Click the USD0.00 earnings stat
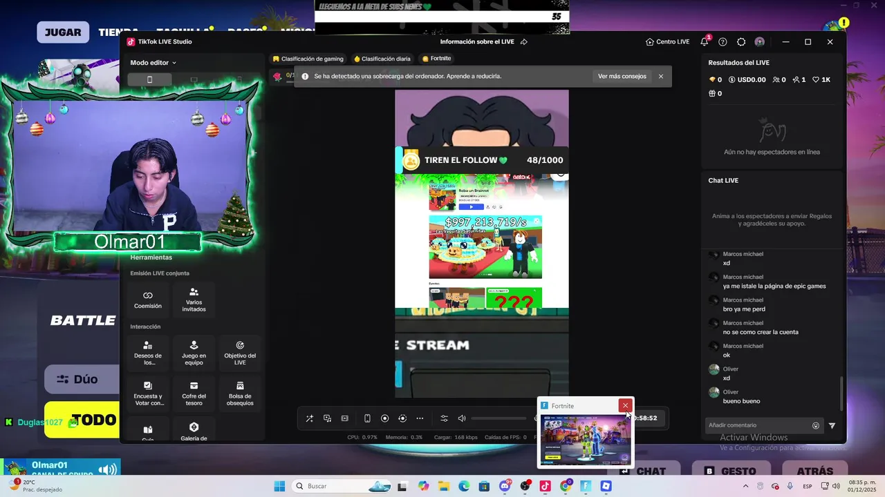This screenshot has height=497, width=885. (747, 80)
